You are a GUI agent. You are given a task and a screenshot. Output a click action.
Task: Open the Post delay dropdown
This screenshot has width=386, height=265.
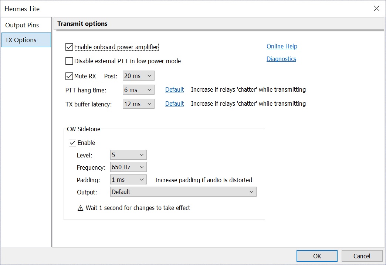(x=138, y=76)
